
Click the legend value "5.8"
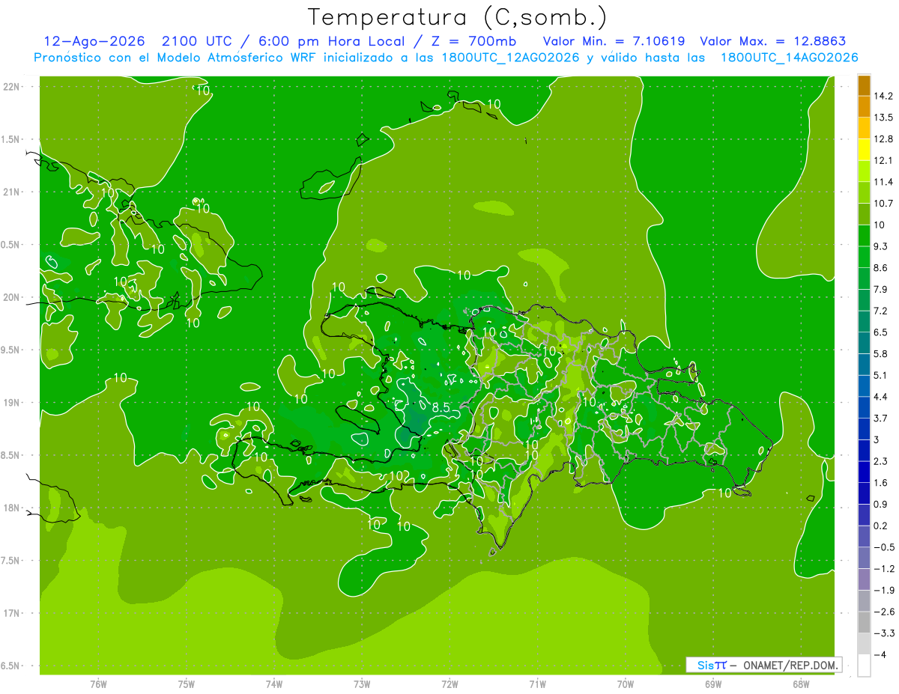click(x=881, y=353)
